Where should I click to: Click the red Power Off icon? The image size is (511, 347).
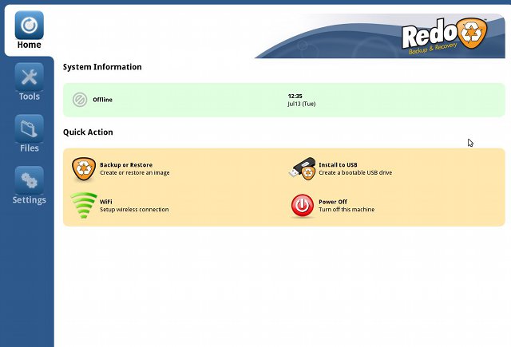(x=302, y=206)
